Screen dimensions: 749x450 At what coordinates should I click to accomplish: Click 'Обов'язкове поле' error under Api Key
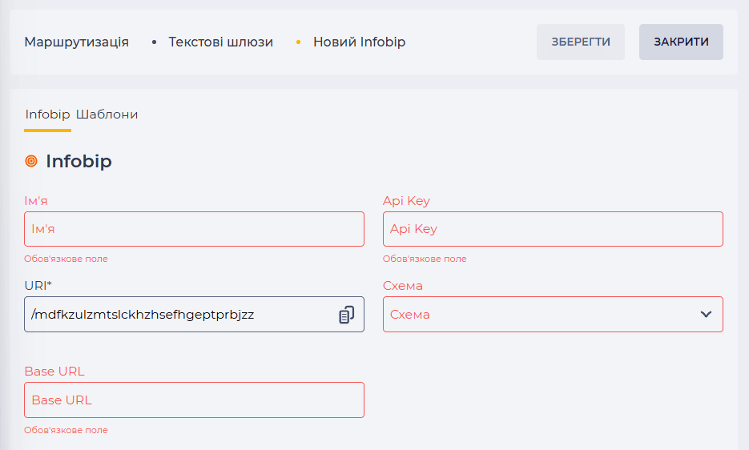point(425,259)
